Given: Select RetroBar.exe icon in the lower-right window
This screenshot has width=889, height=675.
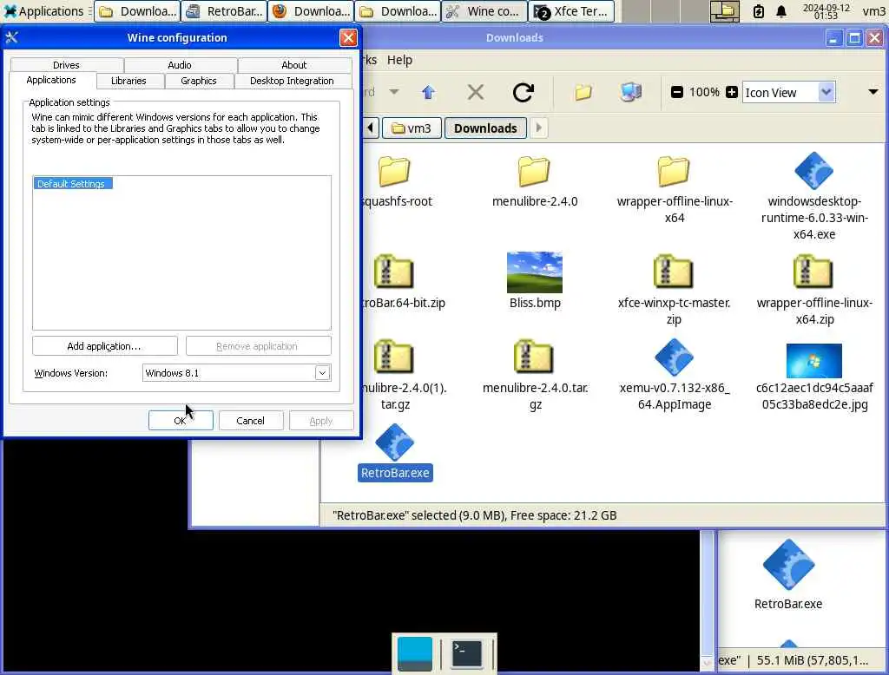Looking at the screenshot, I should click(788, 565).
